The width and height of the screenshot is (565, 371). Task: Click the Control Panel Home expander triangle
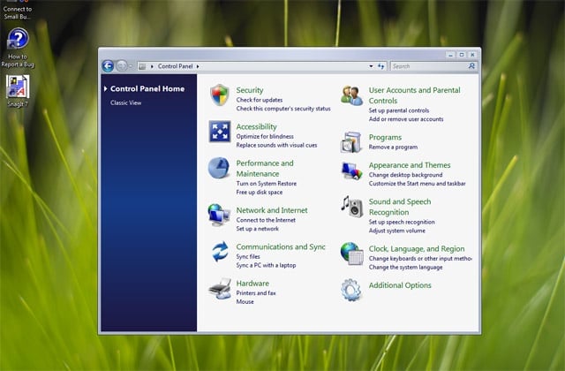click(106, 88)
